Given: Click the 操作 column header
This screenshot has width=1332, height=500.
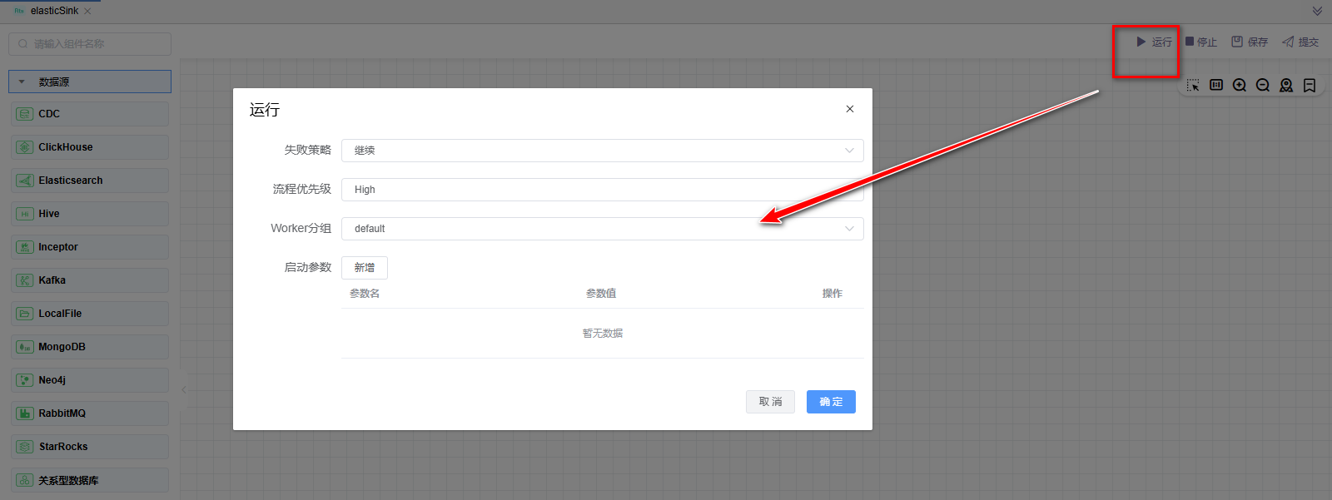Looking at the screenshot, I should click(x=832, y=294).
